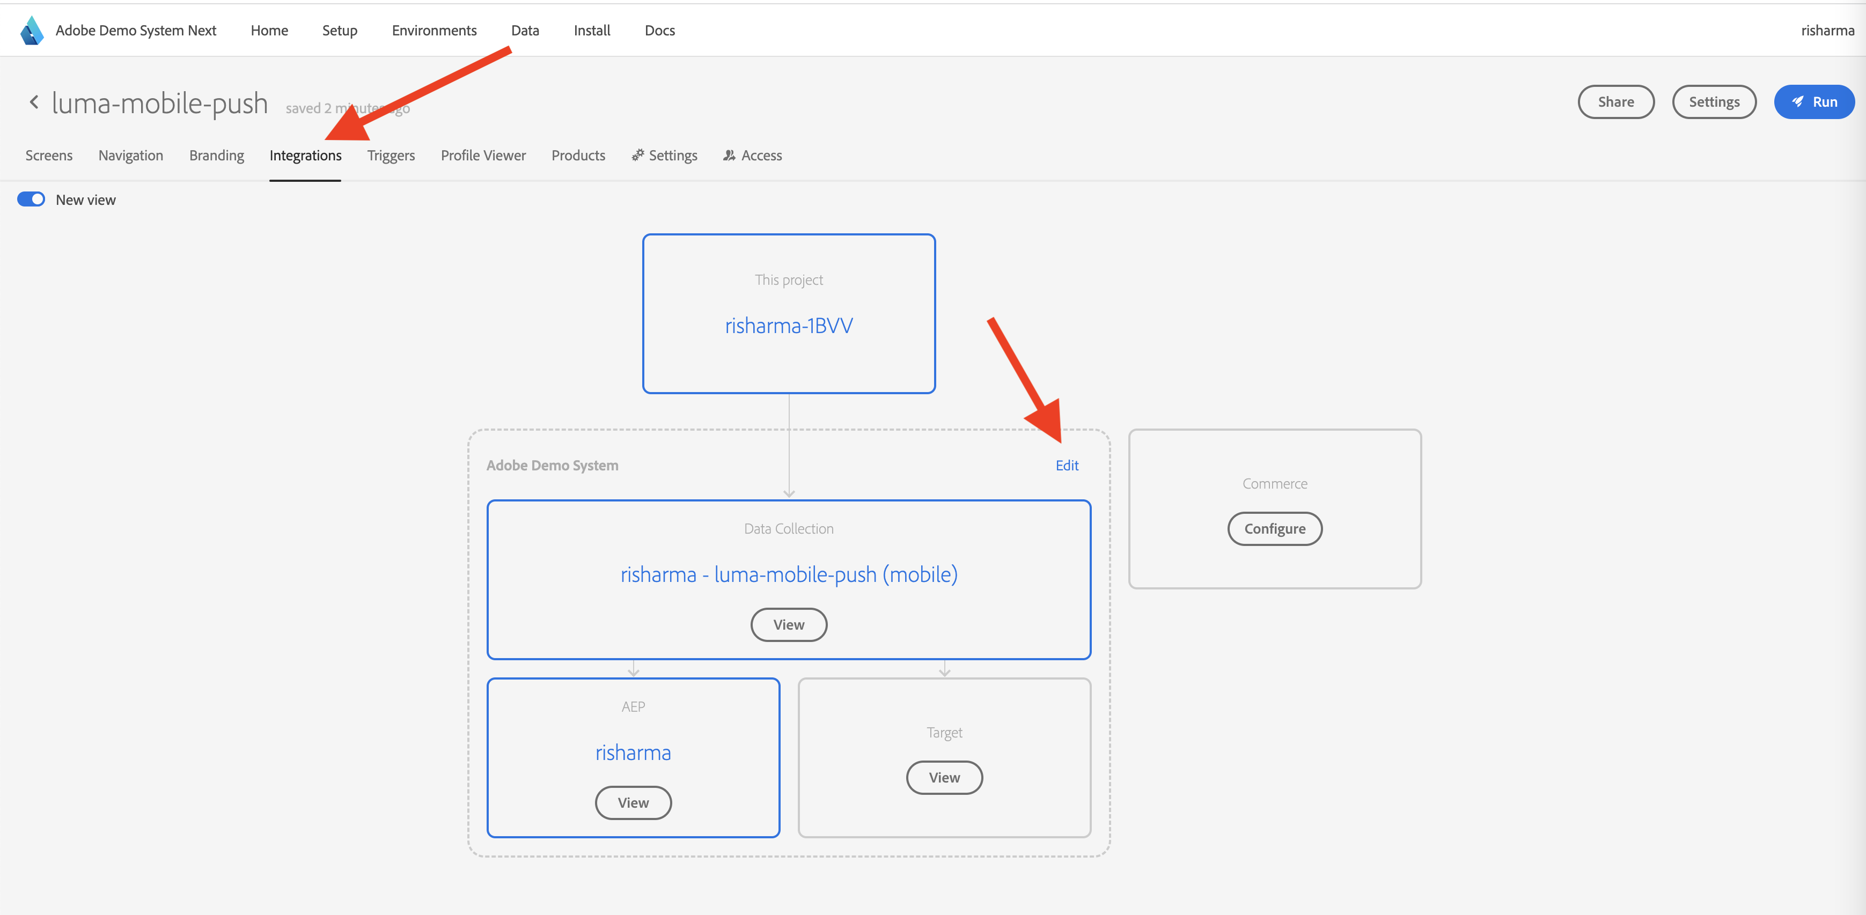The height and width of the screenshot is (915, 1866).
Task: Switch to the Screens tab
Action: (x=49, y=155)
